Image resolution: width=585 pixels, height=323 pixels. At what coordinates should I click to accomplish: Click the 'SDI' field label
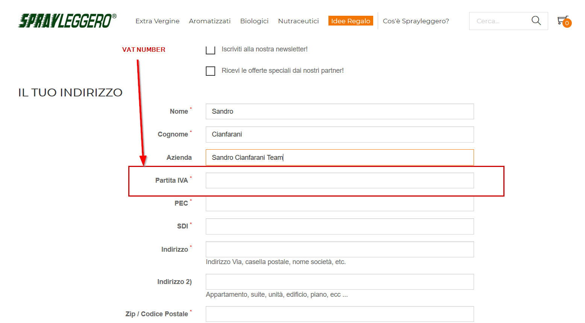(182, 226)
